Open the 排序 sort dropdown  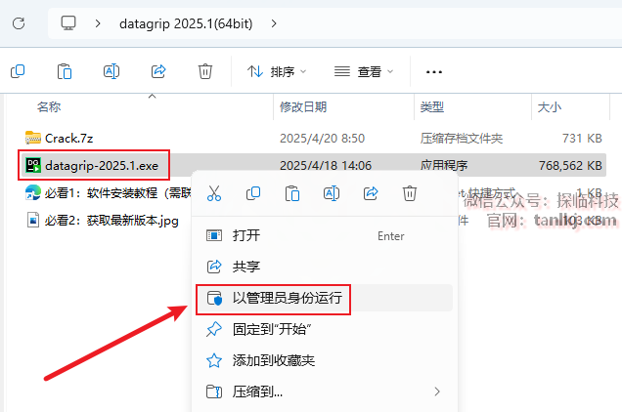(277, 71)
